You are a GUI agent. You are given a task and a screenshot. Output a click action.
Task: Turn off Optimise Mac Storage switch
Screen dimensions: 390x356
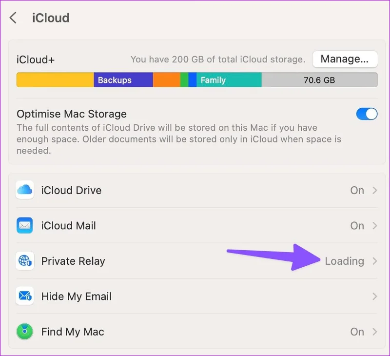coord(367,114)
